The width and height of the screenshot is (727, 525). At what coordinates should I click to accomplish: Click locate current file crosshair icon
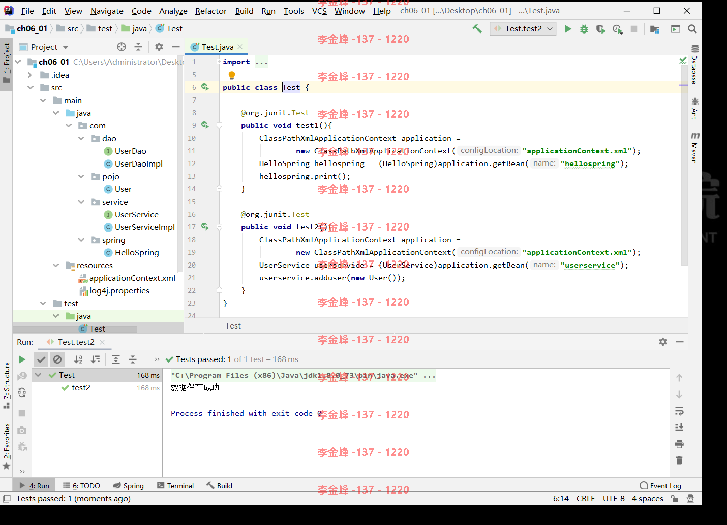122,47
